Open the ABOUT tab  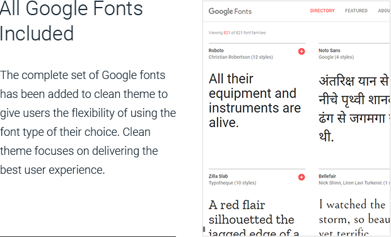[x=384, y=11]
